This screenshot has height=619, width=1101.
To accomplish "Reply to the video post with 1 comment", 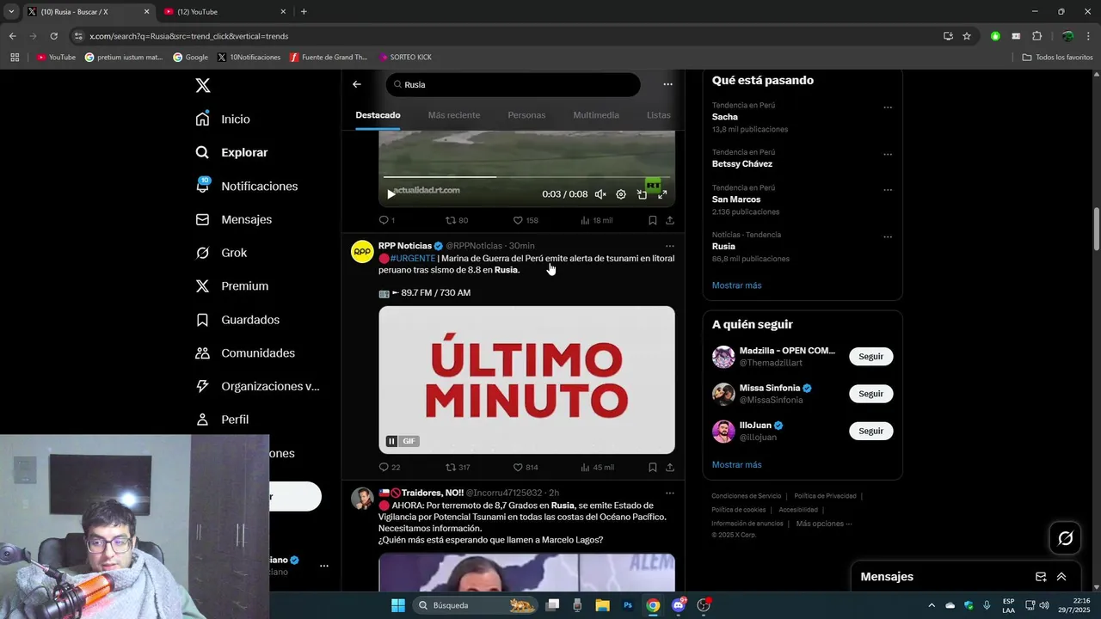I will pos(387,220).
